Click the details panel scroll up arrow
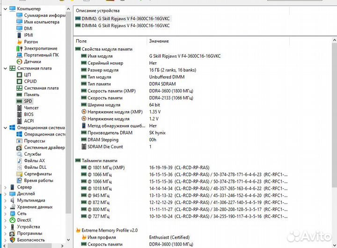This screenshot has height=248, width=337. pos(334,40)
